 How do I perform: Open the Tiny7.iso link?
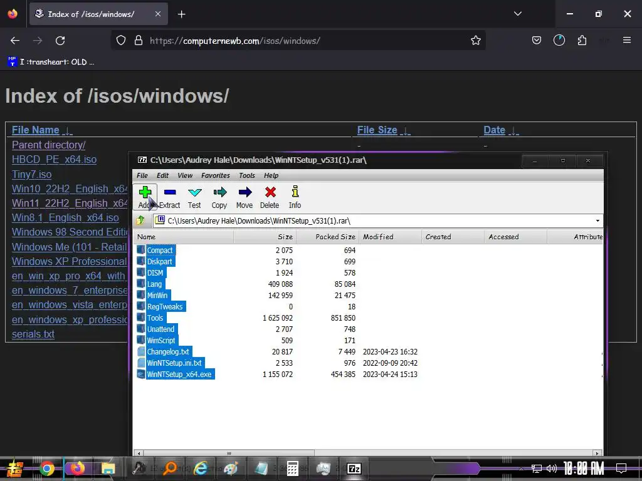pyautogui.click(x=31, y=174)
